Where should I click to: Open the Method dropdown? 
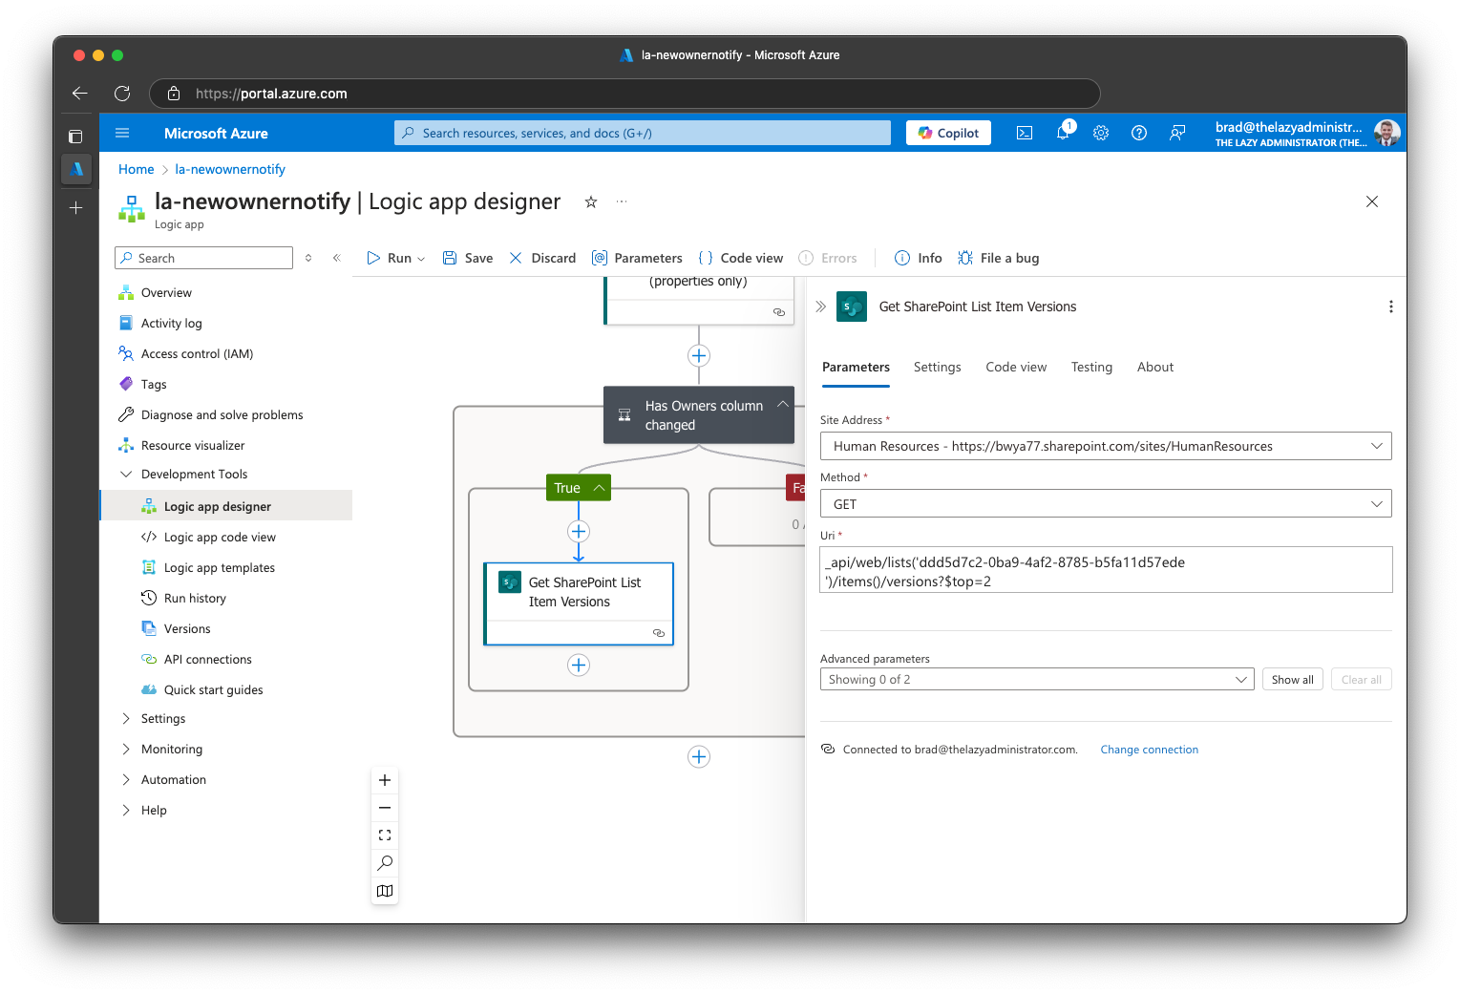[x=1106, y=504]
